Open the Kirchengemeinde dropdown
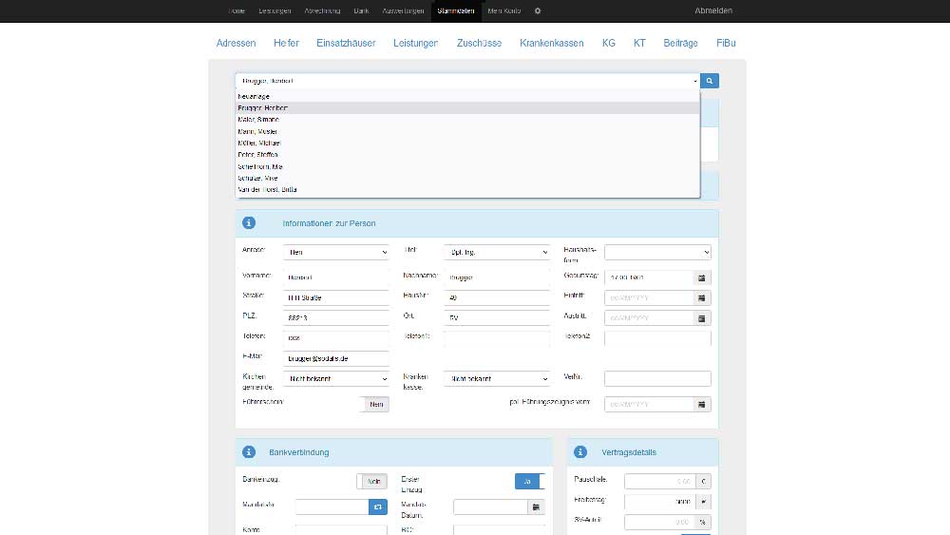 [335, 378]
